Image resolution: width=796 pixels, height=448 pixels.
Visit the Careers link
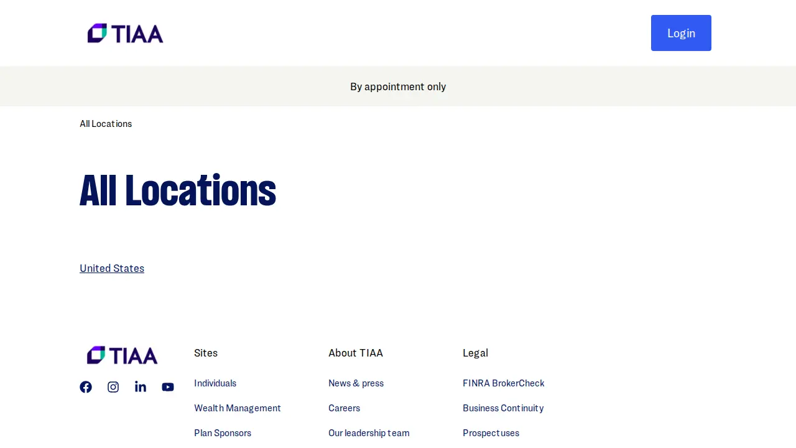pyautogui.click(x=344, y=408)
